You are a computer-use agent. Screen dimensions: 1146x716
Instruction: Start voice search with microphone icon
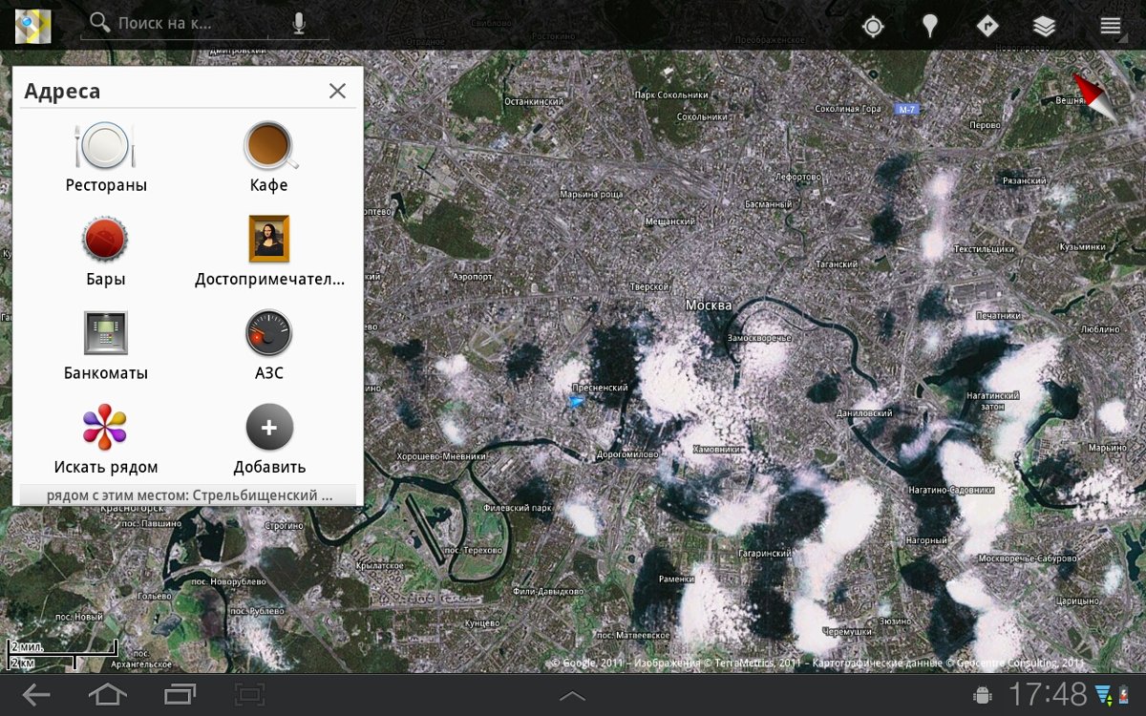(299, 24)
